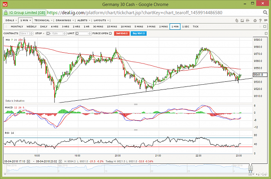Open start date calendar icon
Screen dimensions: 271x179
tap(29, 161)
